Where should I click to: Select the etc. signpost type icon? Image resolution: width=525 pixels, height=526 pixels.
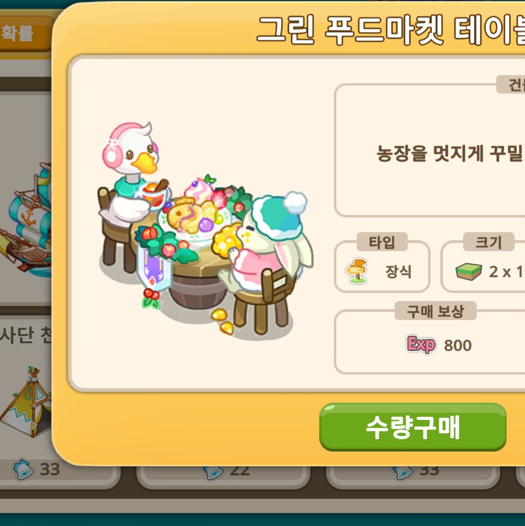pyautogui.click(x=356, y=271)
